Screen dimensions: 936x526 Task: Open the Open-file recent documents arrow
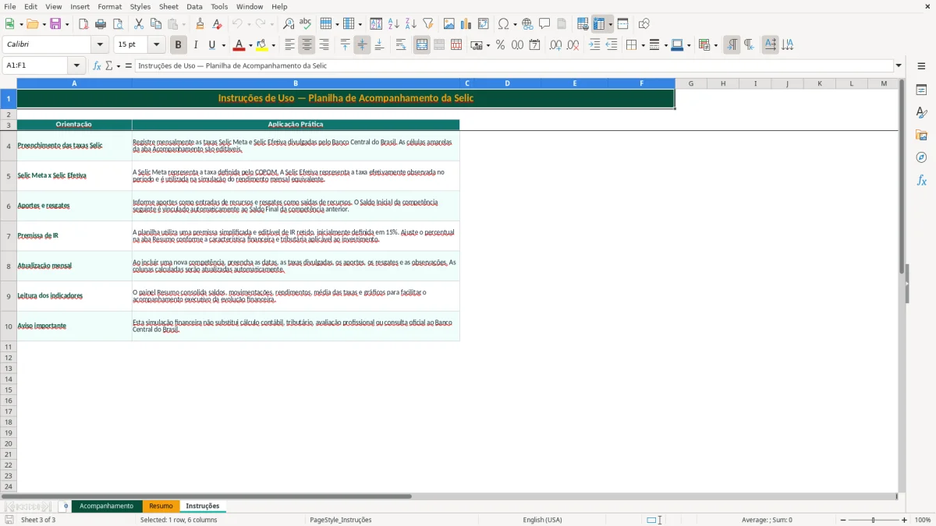coord(43,25)
